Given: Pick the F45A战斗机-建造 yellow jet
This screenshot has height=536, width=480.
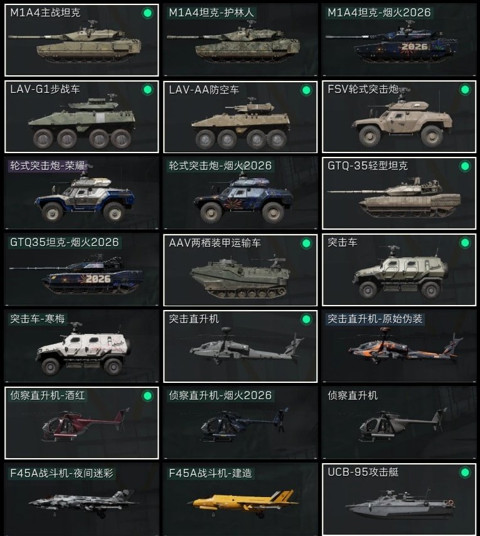Looking at the screenshot, I should (x=243, y=503).
